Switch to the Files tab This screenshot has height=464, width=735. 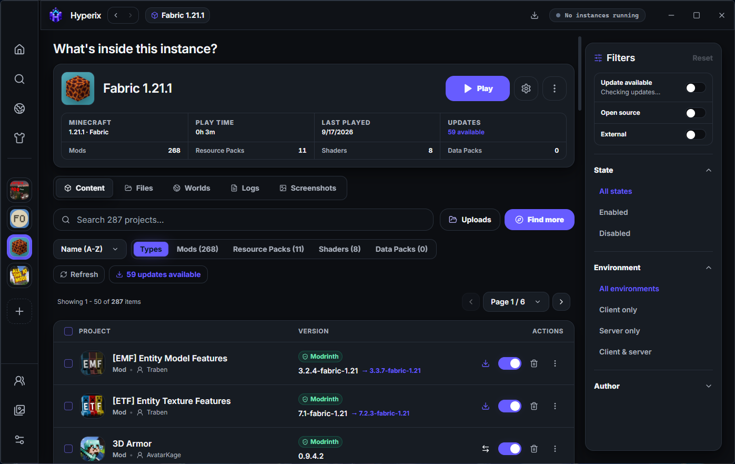tap(139, 188)
